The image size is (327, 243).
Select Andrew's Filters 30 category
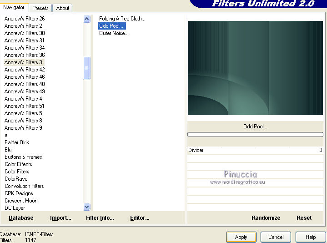click(x=25, y=33)
